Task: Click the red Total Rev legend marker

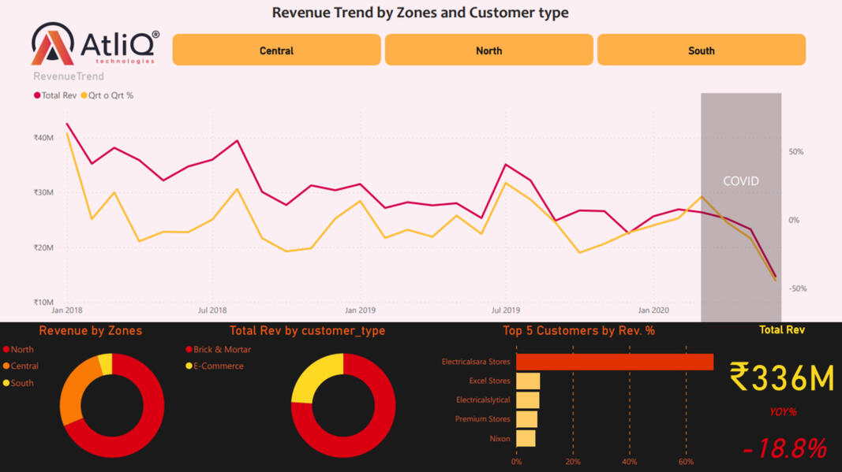Action: [37, 95]
